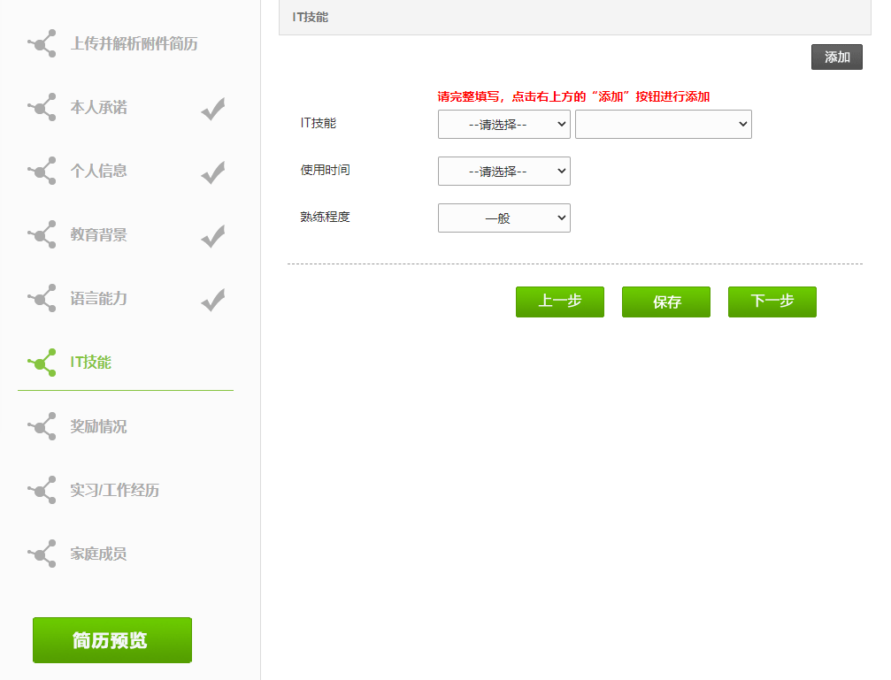
Task: Click the green 保存 button
Action: coord(665,302)
